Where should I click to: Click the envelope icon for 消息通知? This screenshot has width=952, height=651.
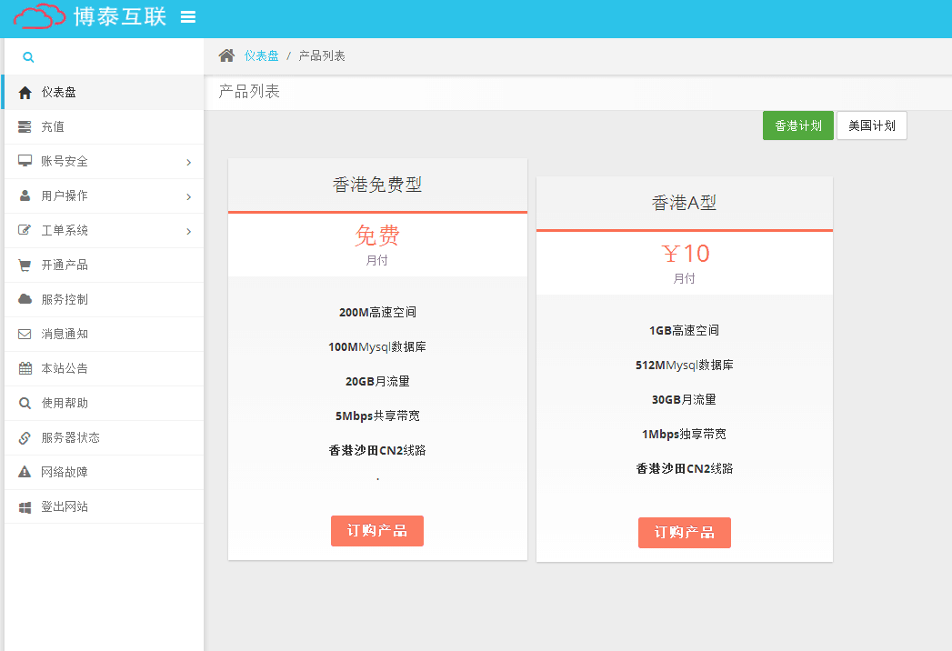pyautogui.click(x=25, y=334)
